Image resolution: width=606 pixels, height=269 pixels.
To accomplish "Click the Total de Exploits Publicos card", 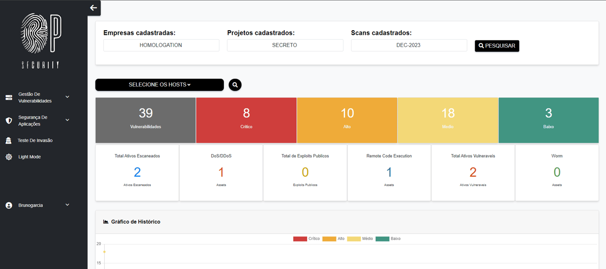I will click(305, 173).
